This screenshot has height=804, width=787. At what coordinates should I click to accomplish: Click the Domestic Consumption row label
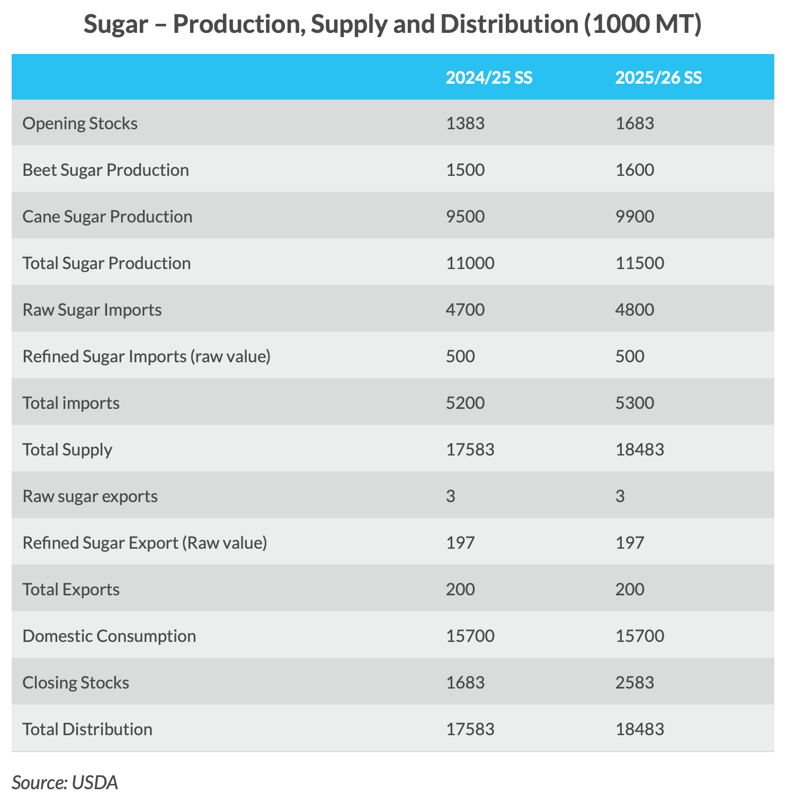pos(109,636)
